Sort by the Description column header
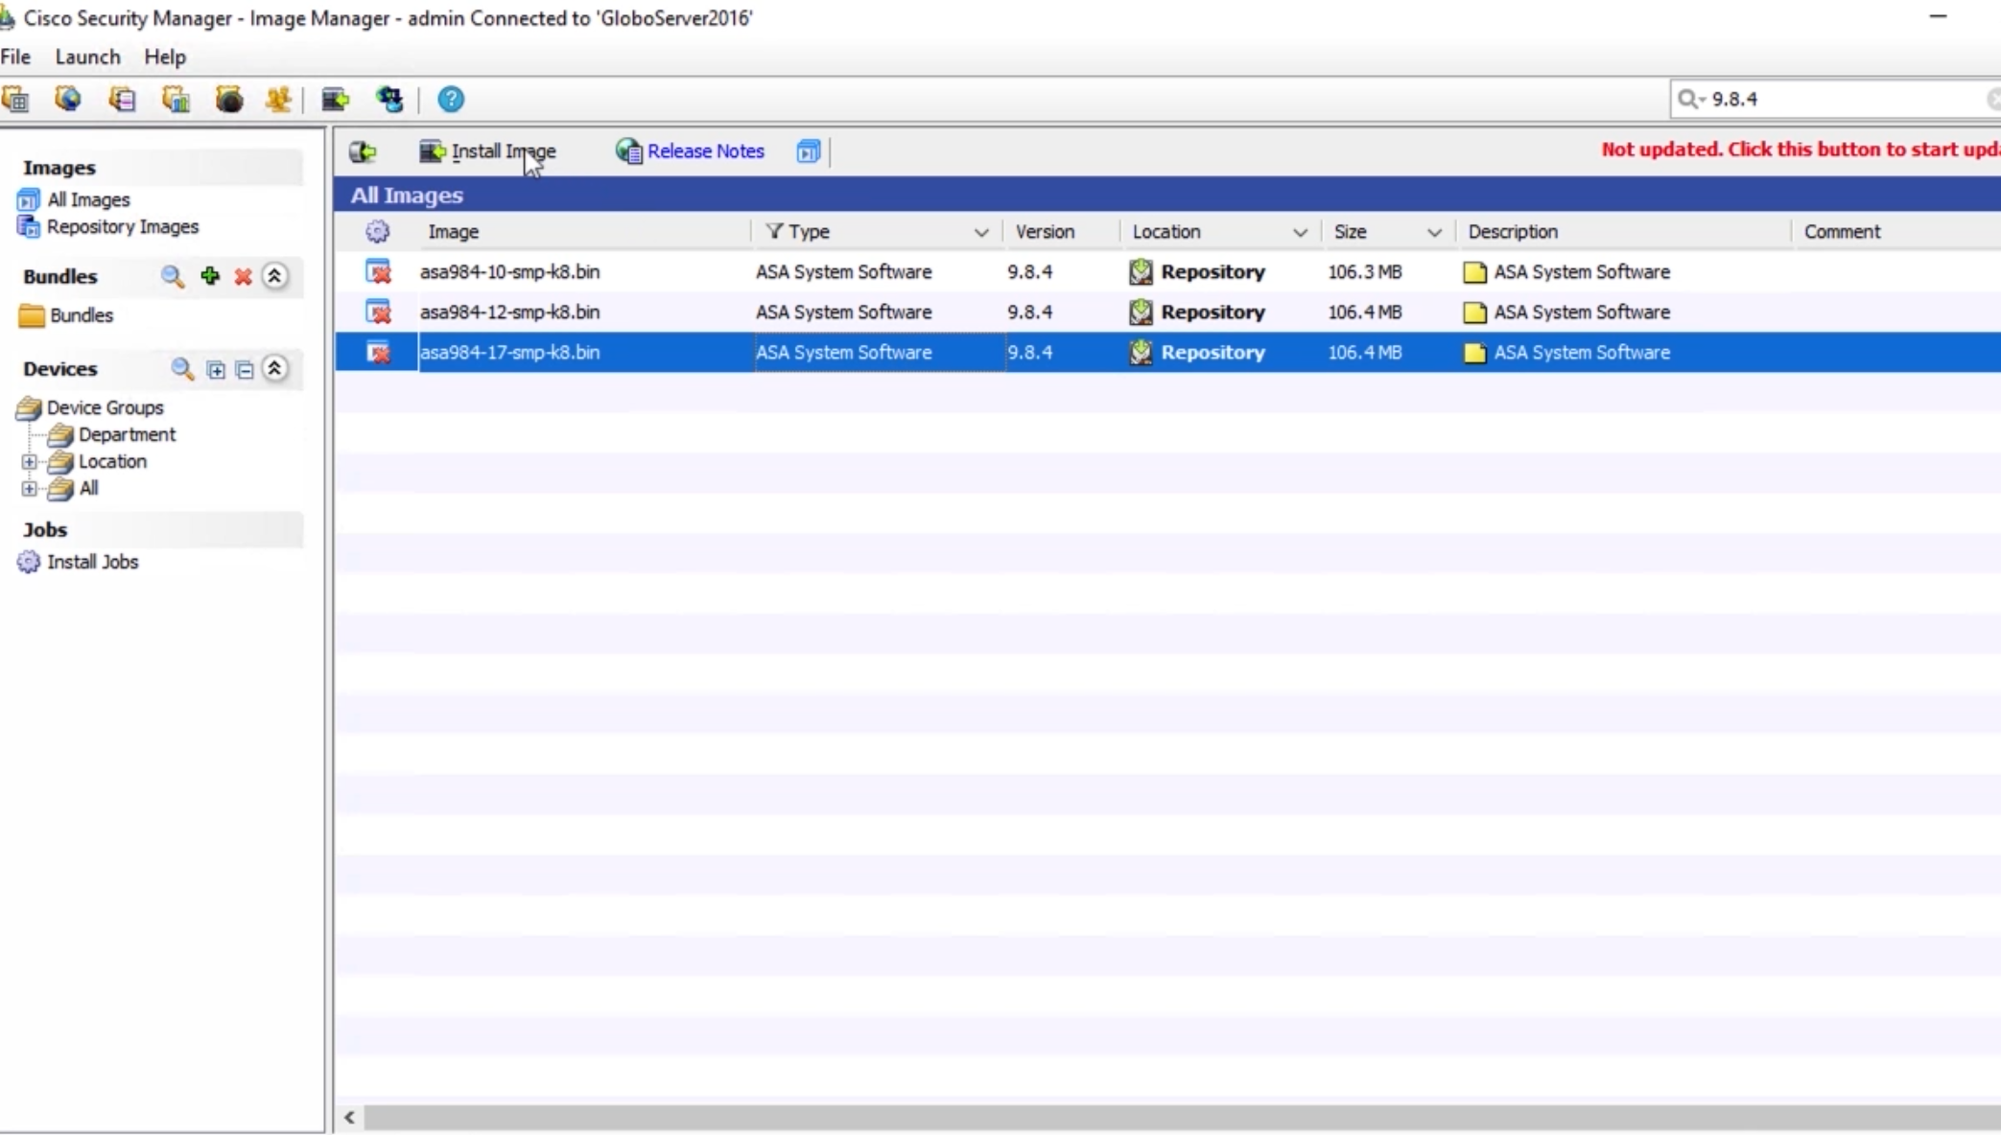Image resolution: width=2001 pixels, height=1135 pixels. click(1513, 232)
